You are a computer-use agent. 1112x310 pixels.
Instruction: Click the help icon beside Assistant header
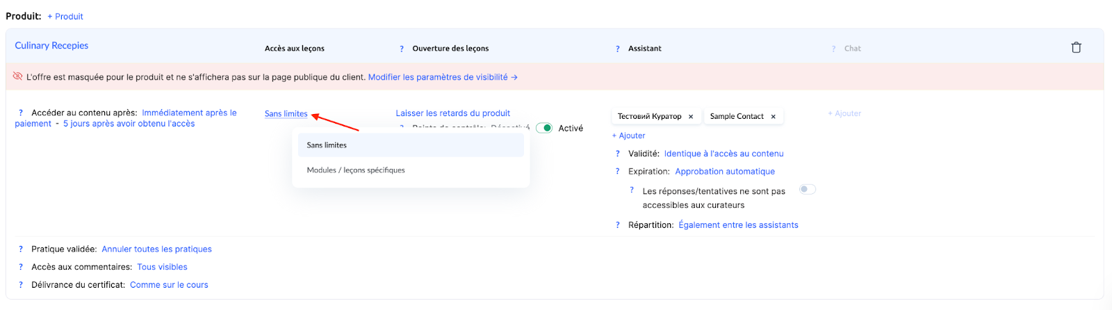[617, 49]
